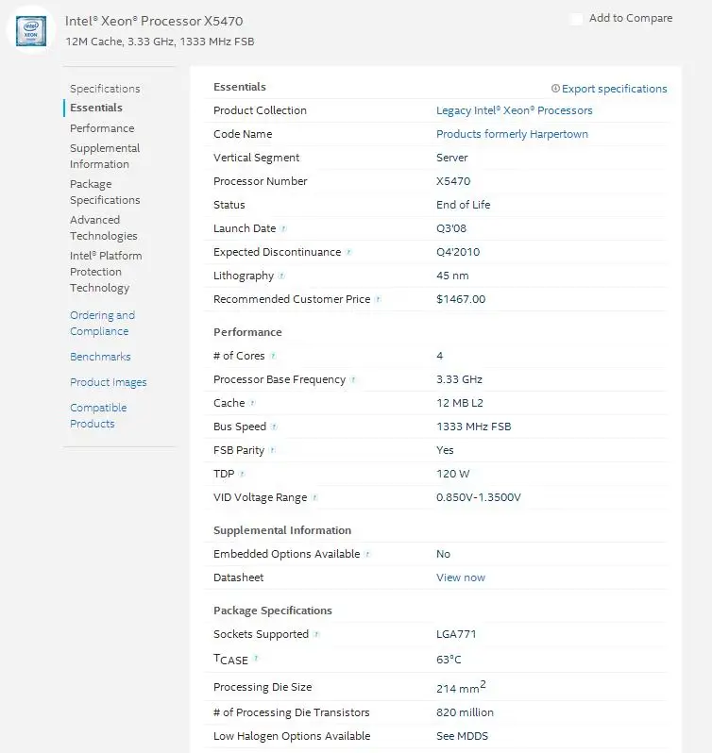Click the info icon next to Lithography

[281, 276]
